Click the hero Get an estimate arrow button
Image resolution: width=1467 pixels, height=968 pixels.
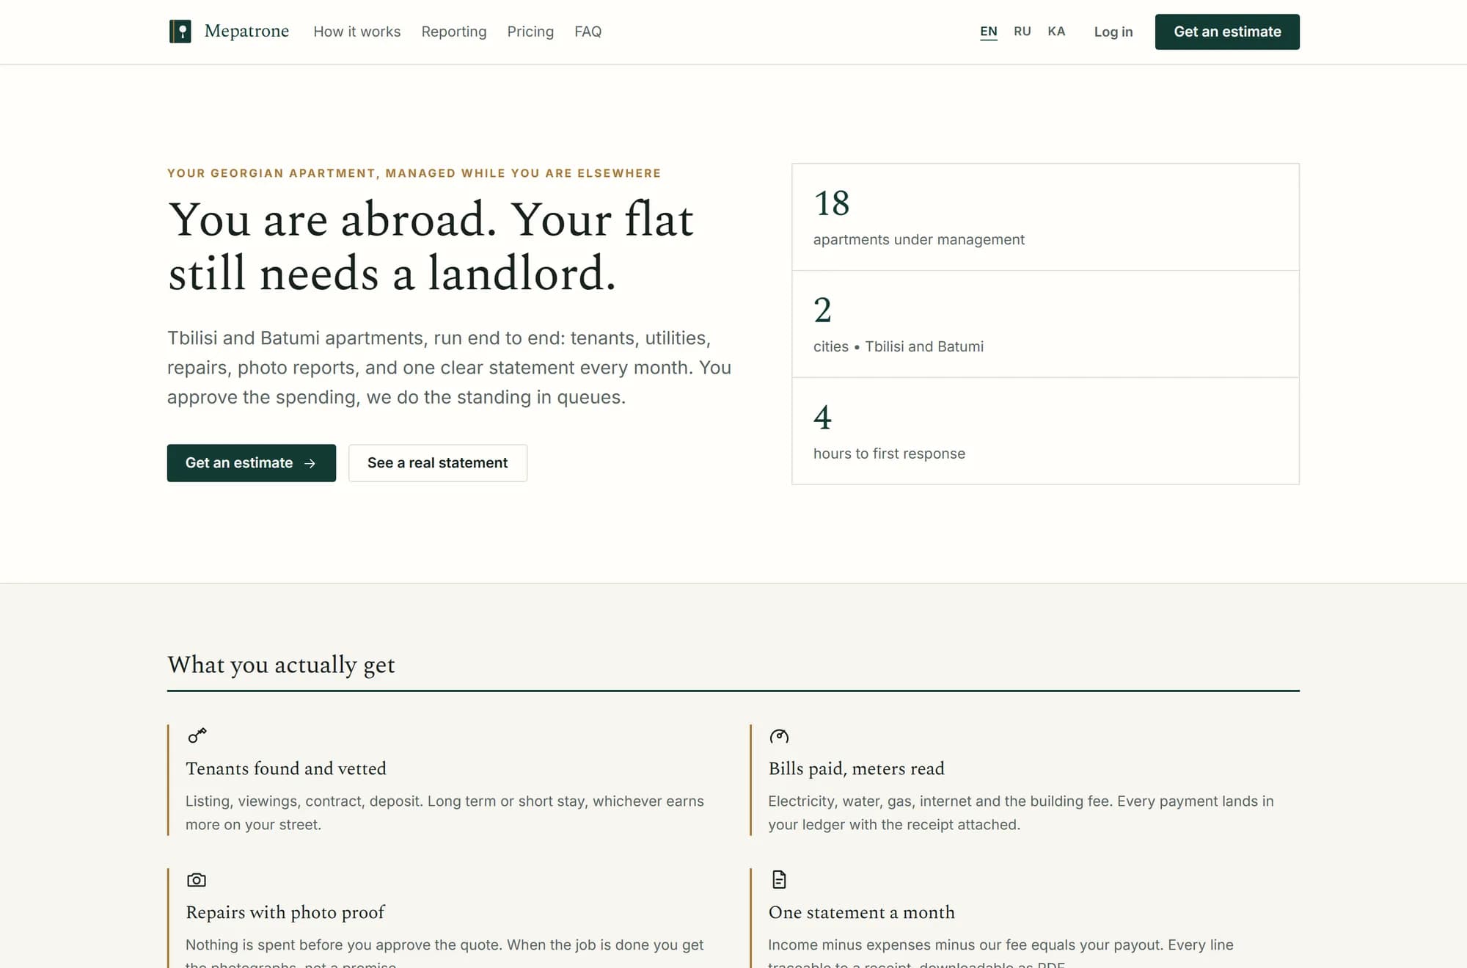click(x=252, y=463)
